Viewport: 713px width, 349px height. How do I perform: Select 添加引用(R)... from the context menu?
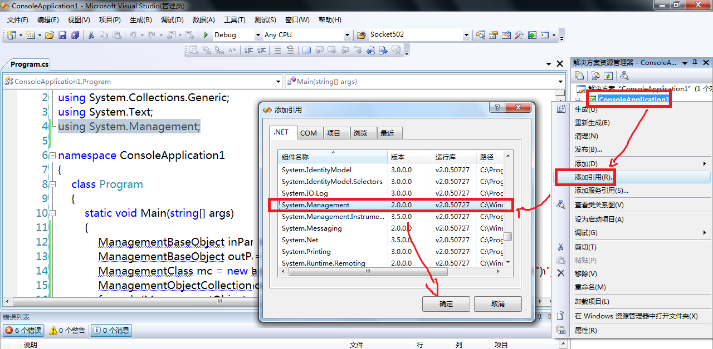click(x=594, y=177)
